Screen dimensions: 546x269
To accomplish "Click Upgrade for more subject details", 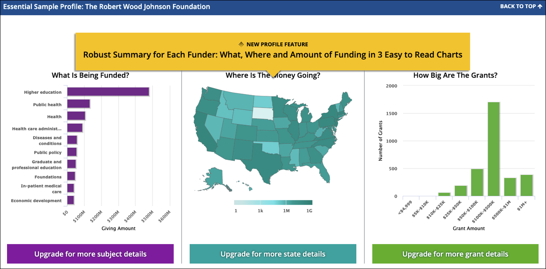I will (x=90, y=254).
